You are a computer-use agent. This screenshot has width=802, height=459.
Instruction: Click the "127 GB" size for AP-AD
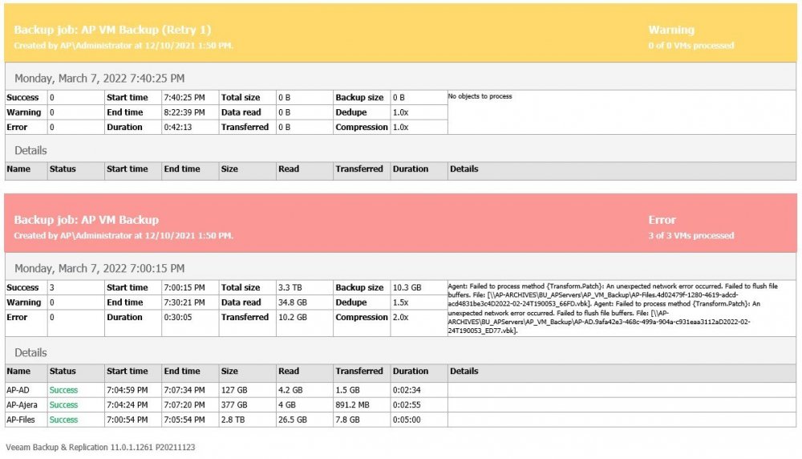pos(234,390)
